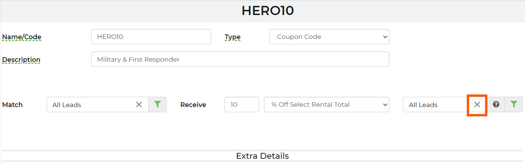Viewport: 525px width, 165px height.
Task: Click into the Name/Code field containing HERO10
Action: (151, 37)
